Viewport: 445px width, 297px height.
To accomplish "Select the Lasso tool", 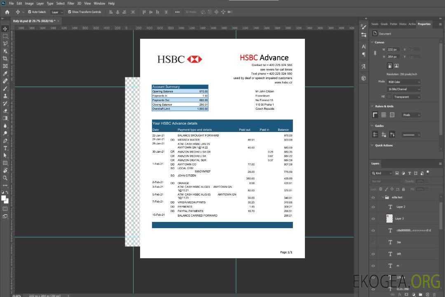I will 5,43.
